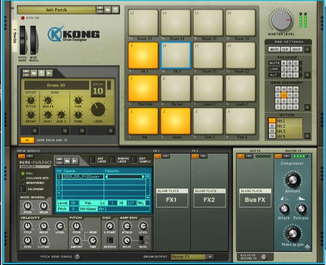Screen dimensions: 326x265
Task: Toggle the Drum Module ON switch
Action: (23, 156)
